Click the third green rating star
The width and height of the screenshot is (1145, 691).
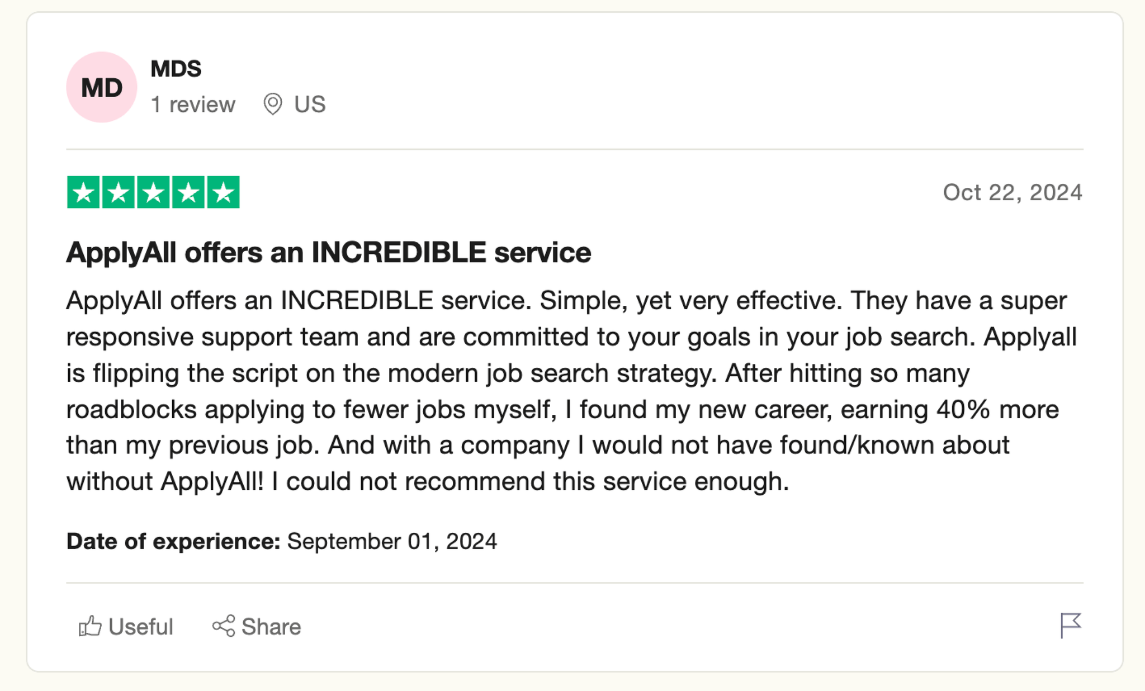tap(153, 192)
